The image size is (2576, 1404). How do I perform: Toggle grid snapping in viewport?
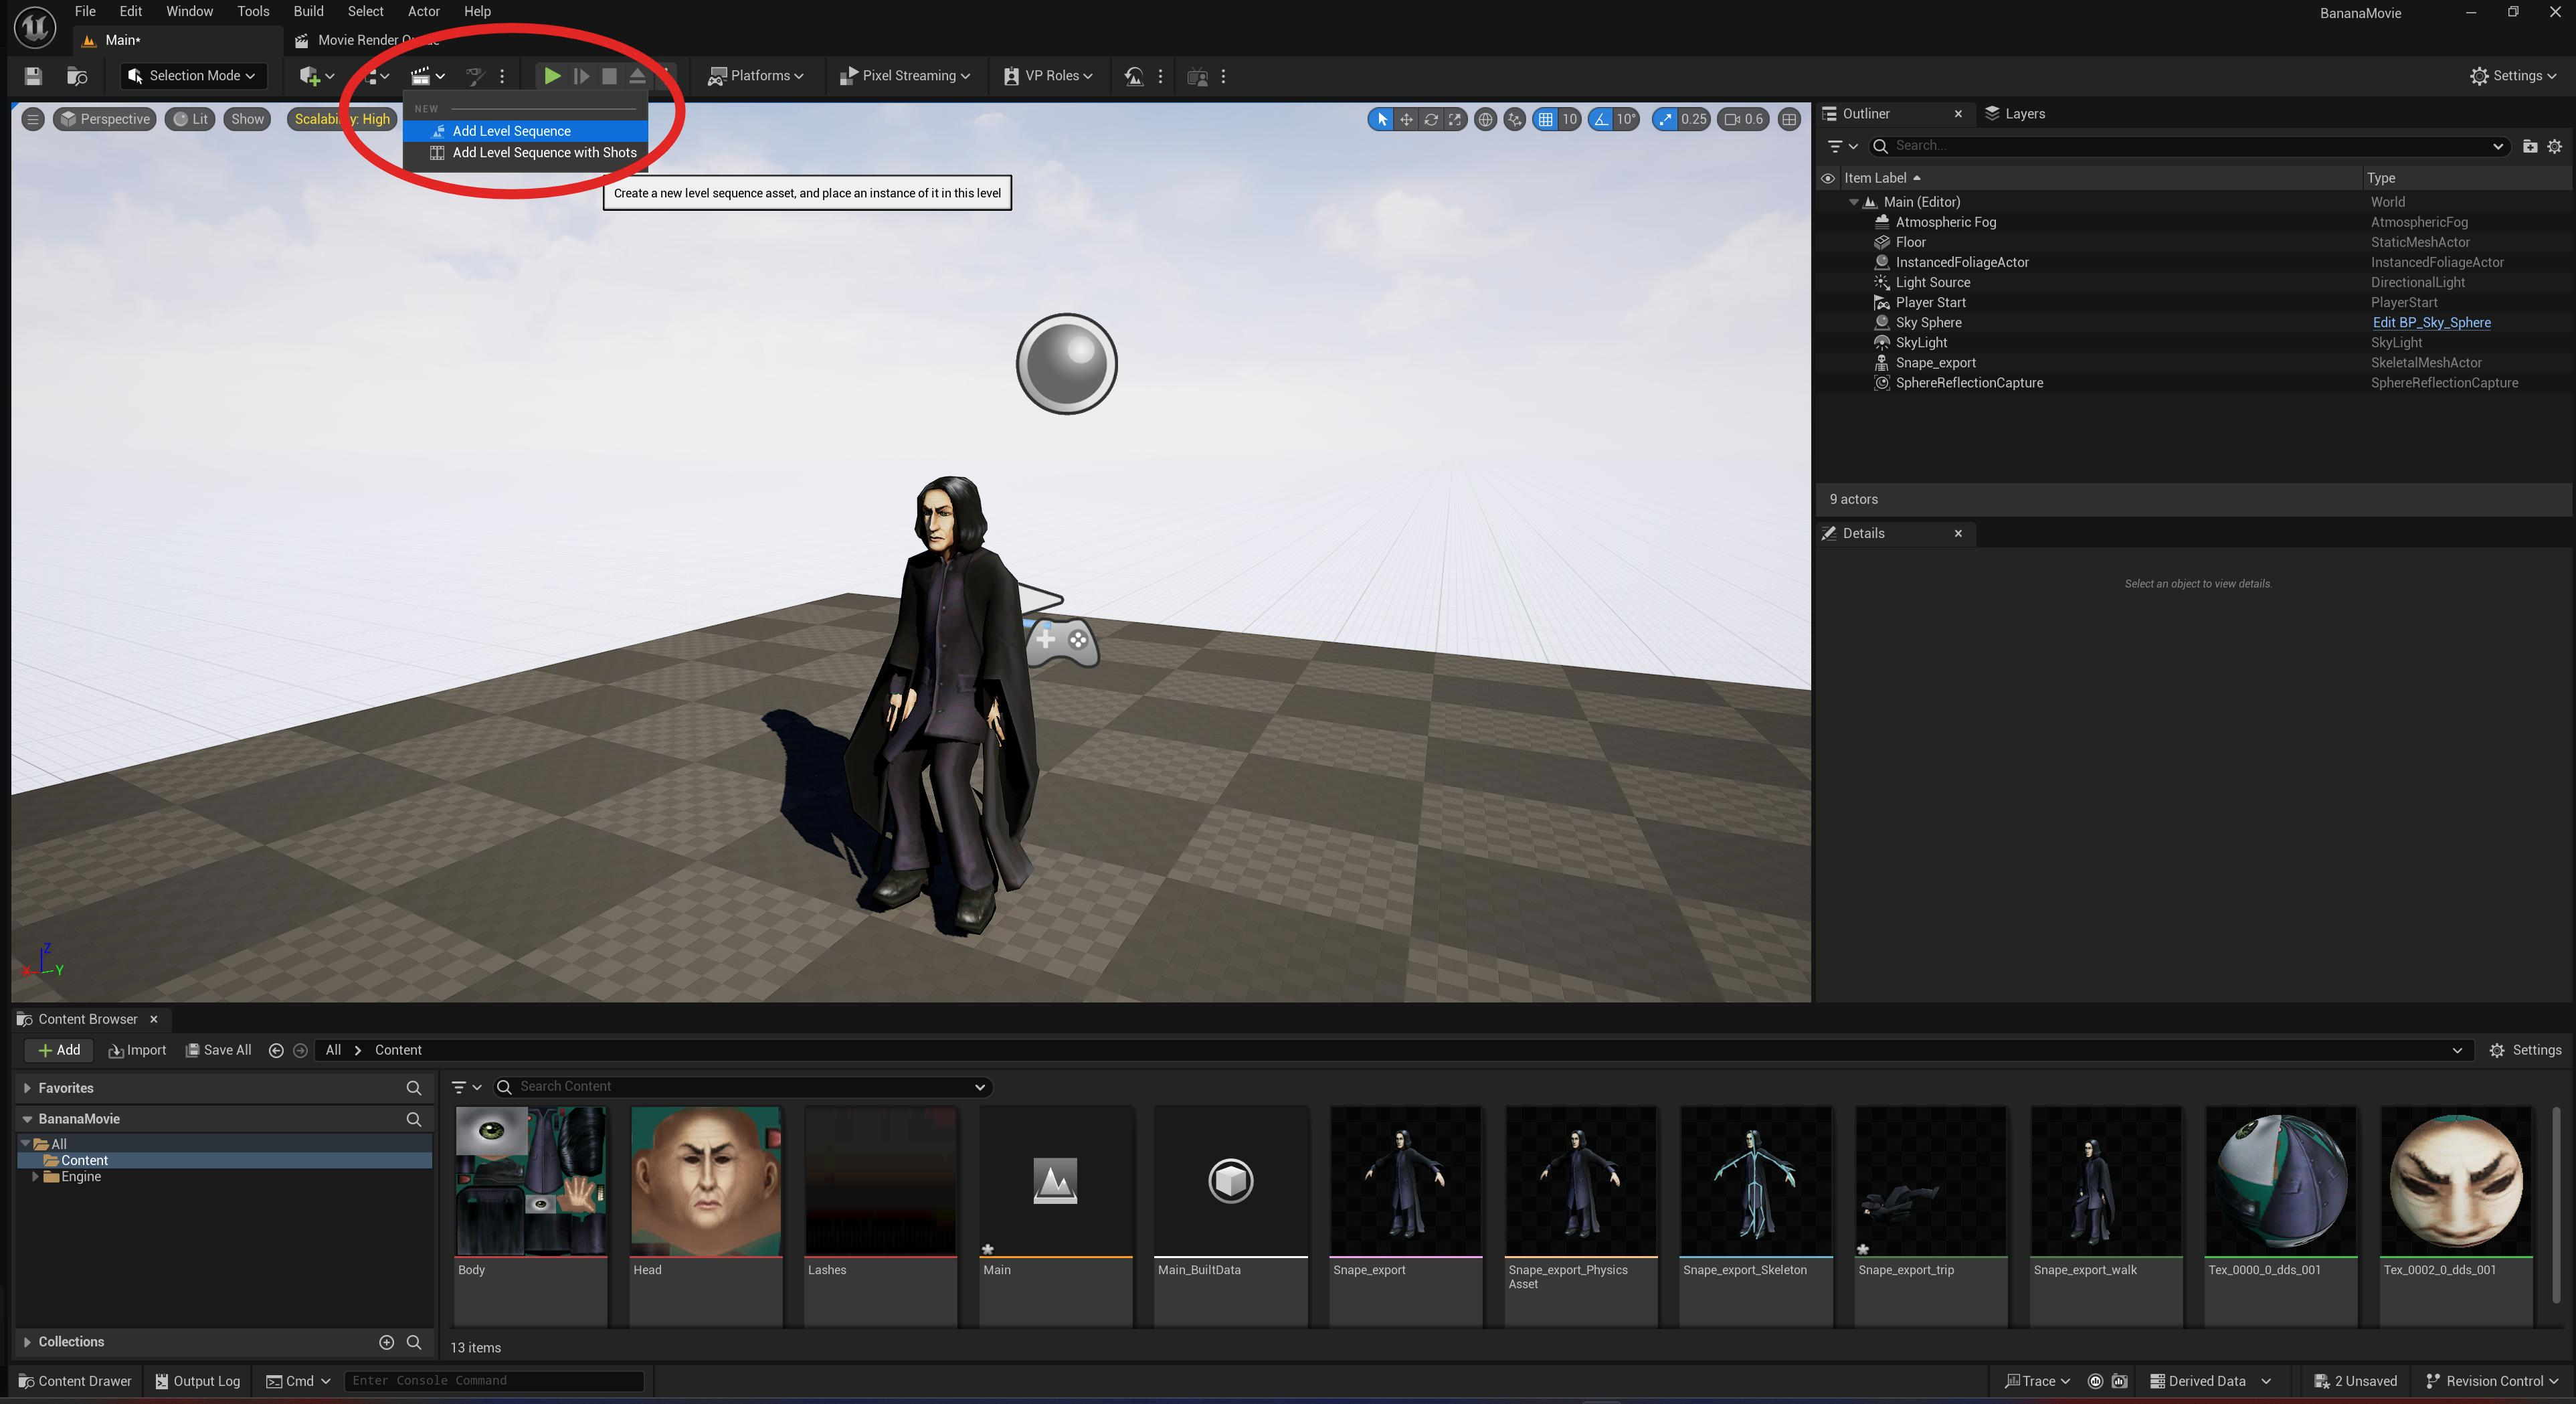(1546, 119)
